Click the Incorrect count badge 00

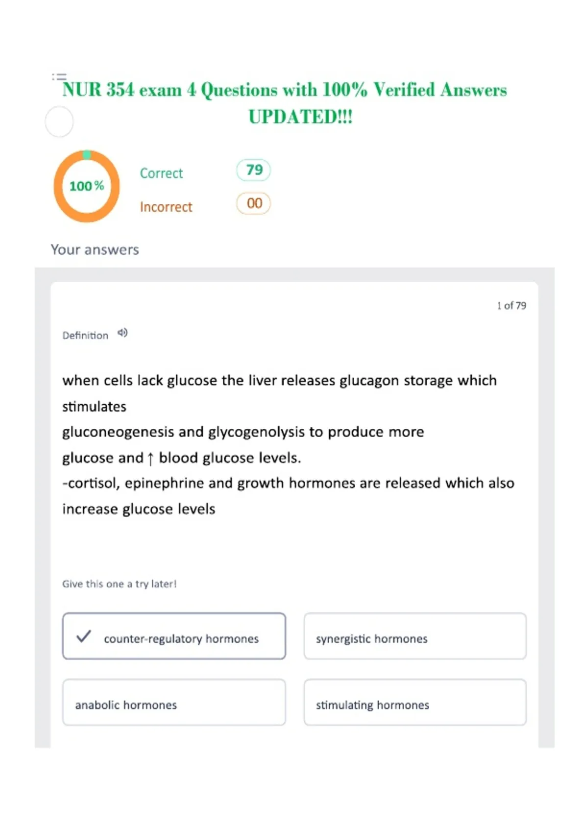click(254, 203)
